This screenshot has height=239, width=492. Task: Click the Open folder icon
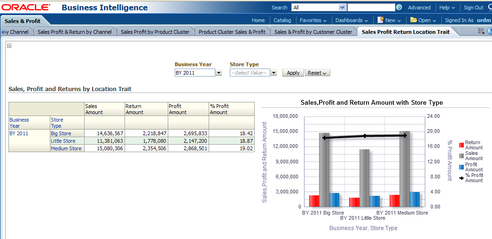tap(414, 20)
